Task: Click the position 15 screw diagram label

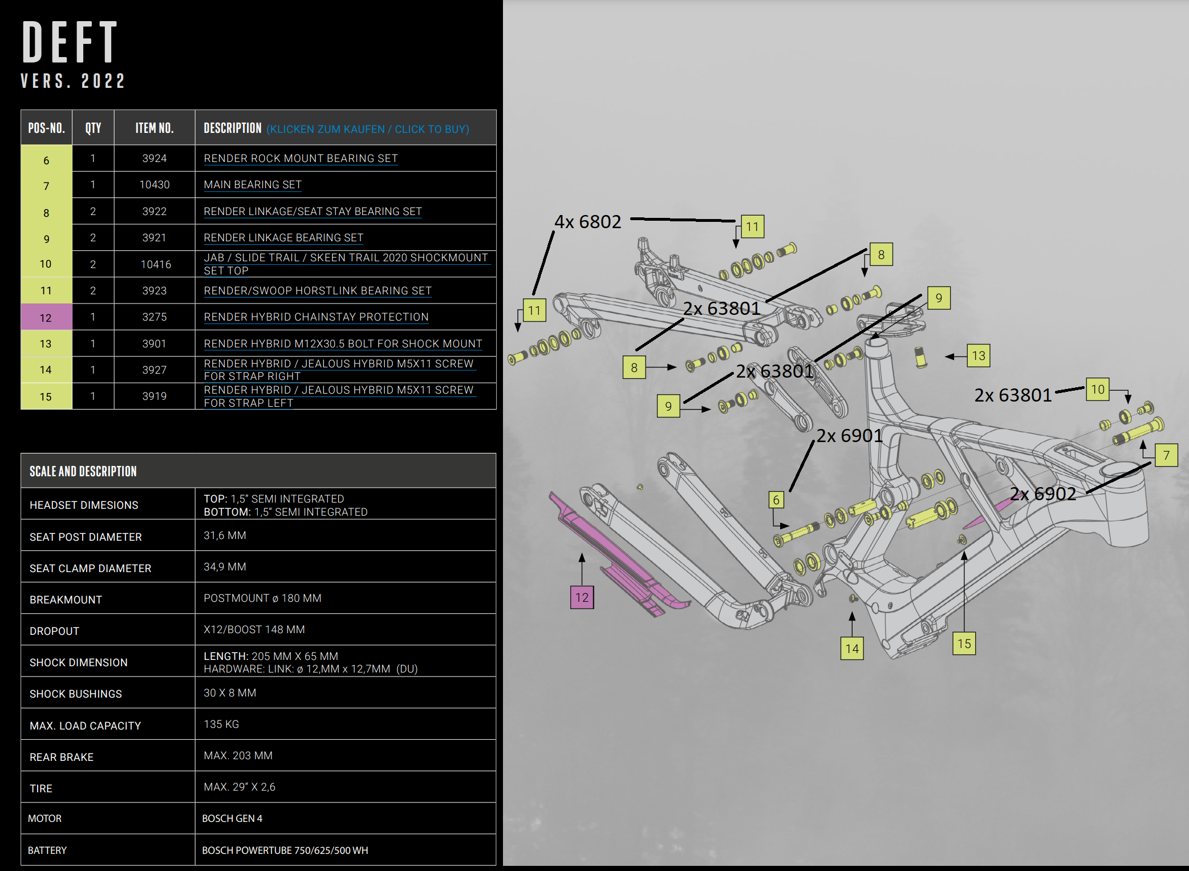Action: click(964, 644)
